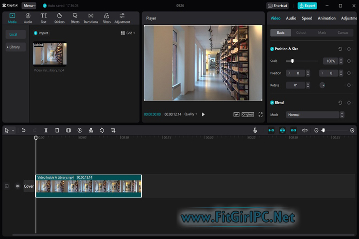
Task: Click the Export button
Action: click(307, 6)
